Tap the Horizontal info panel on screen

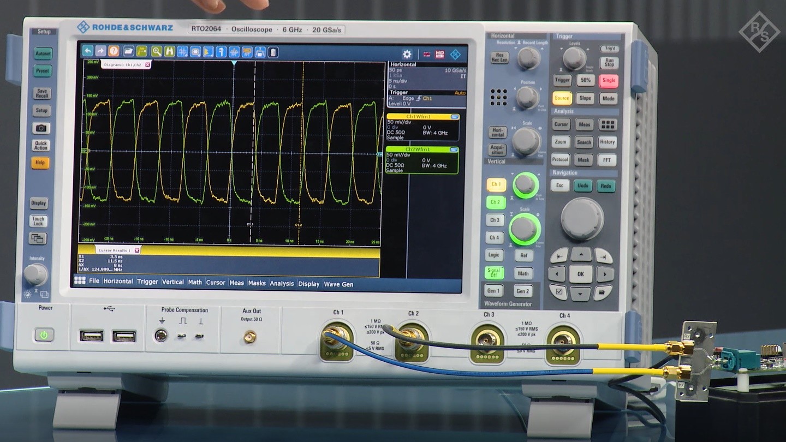coord(427,75)
